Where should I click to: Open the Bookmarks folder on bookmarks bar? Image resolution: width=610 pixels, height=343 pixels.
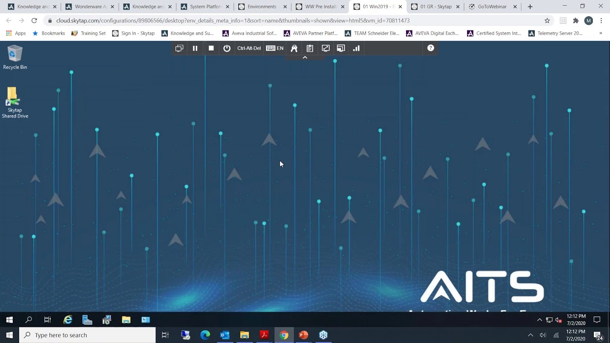(x=48, y=33)
